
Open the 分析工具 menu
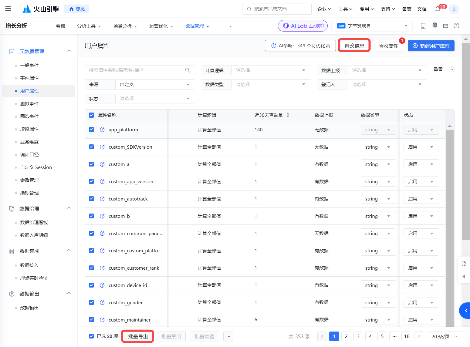click(x=89, y=26)
